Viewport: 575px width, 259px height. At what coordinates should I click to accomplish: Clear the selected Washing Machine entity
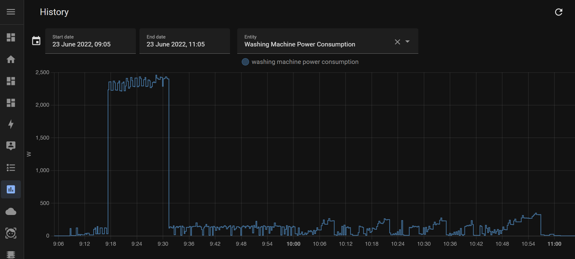tap(398, 42)
